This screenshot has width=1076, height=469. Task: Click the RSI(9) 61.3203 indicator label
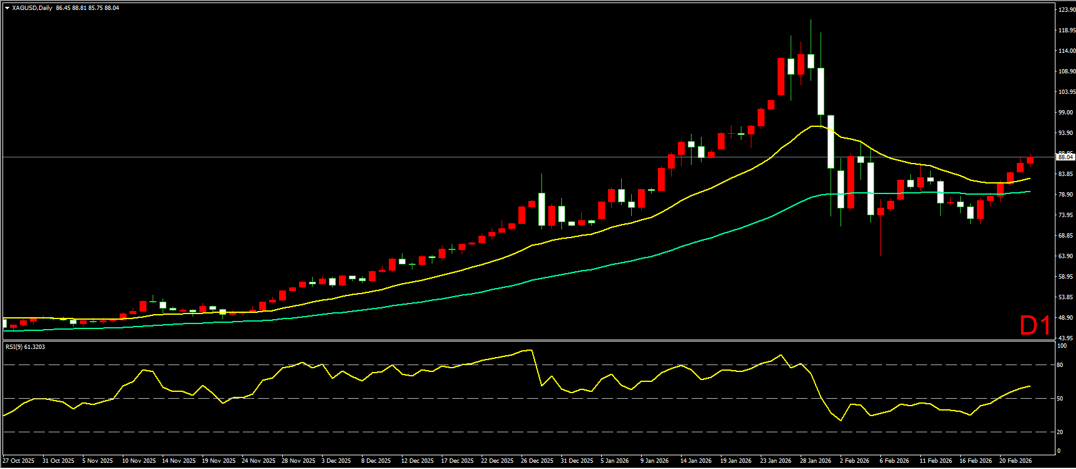(25, 346)
